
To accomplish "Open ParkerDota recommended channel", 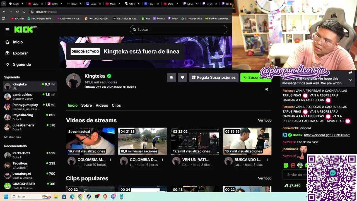I will pos(30,155).
